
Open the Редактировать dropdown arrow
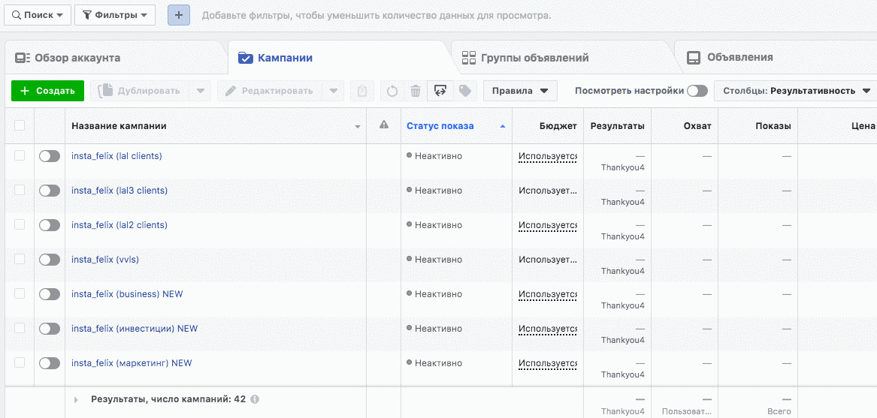pos(334,91)
